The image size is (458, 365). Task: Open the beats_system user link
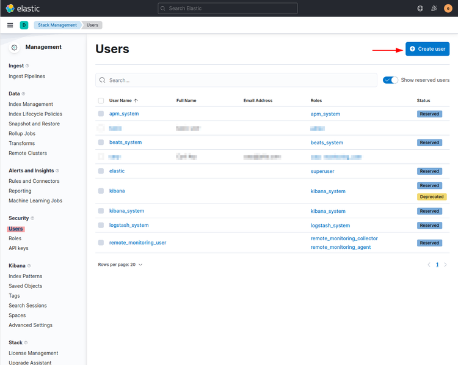pos(125,142)
